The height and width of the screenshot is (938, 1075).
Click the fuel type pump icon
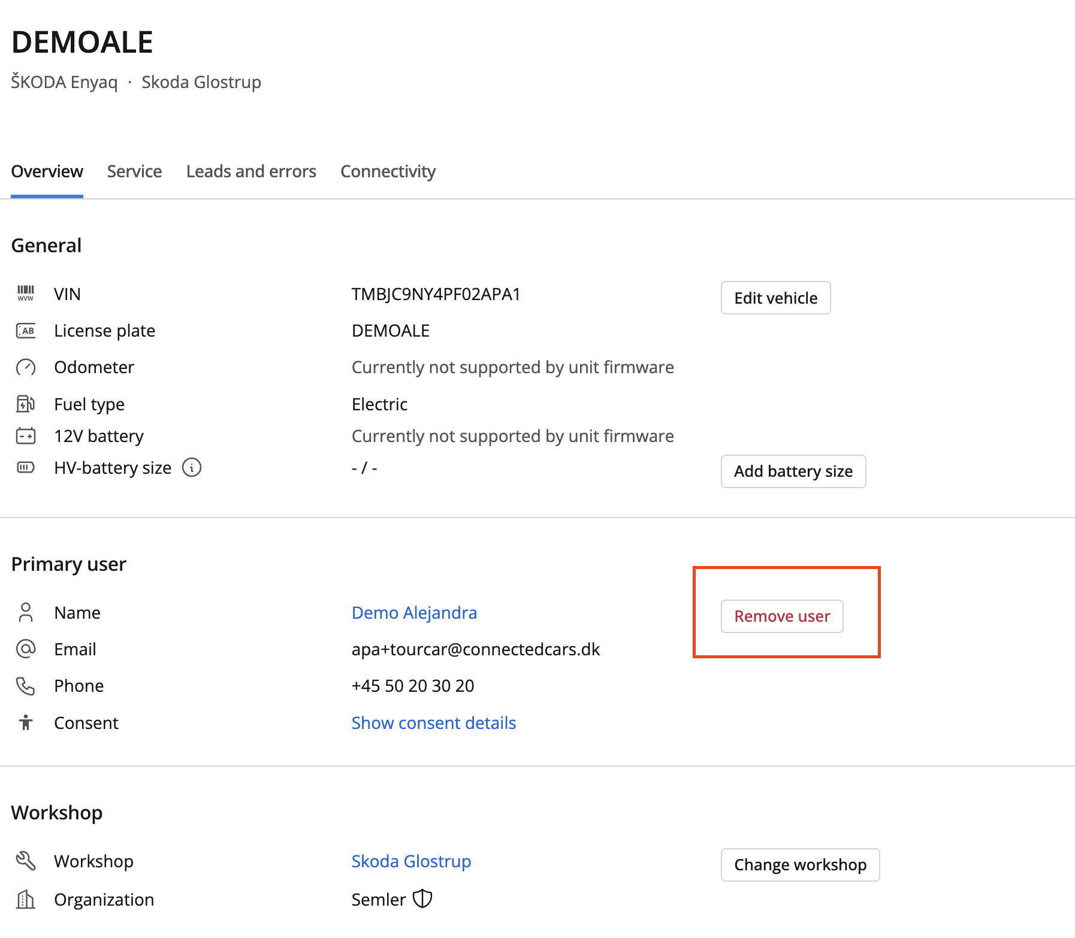pos(25,404)
